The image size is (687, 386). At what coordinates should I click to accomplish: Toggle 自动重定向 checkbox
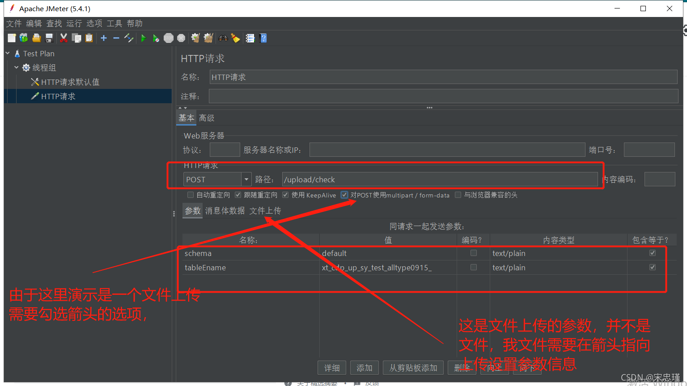[x=191, y=195]
